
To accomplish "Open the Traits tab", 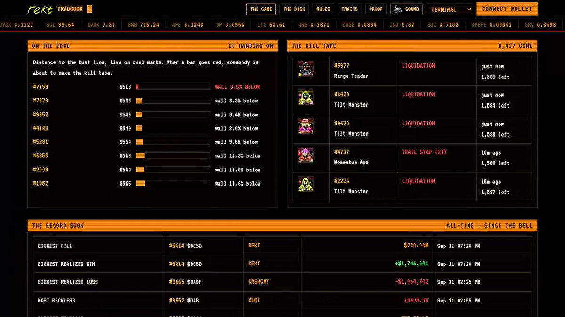I will click(x=350, y=9).
